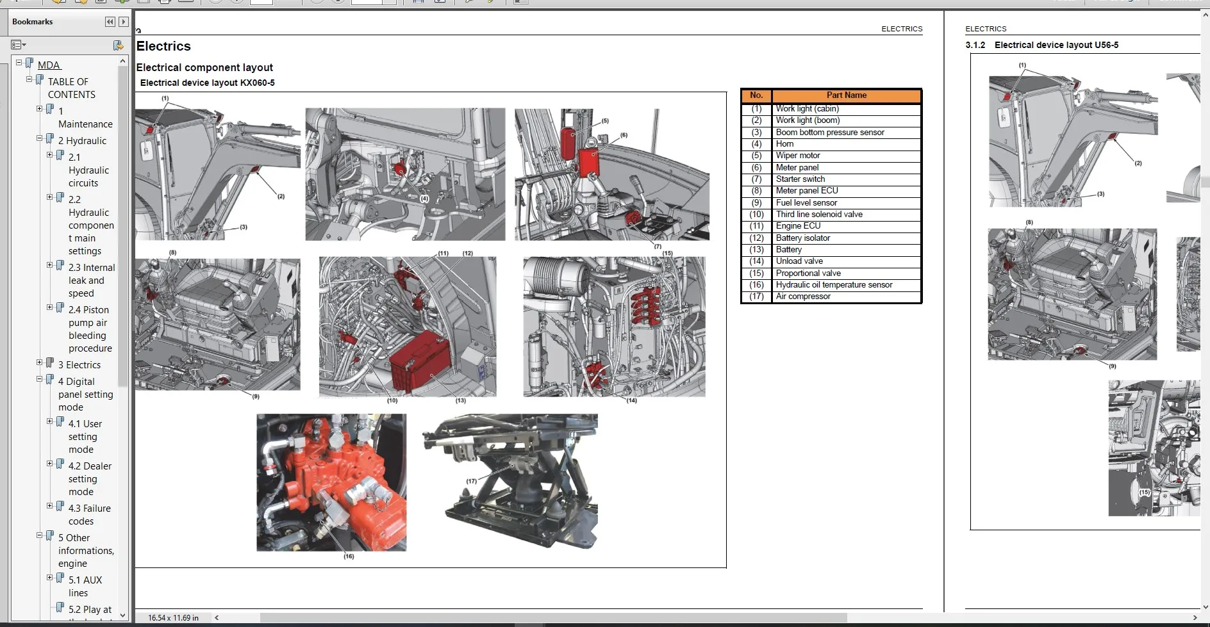
Task: Expand the 4.1 User setting mode node
Action: 49,421
